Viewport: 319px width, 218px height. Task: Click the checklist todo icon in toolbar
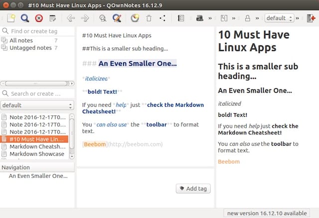[181, 18]
